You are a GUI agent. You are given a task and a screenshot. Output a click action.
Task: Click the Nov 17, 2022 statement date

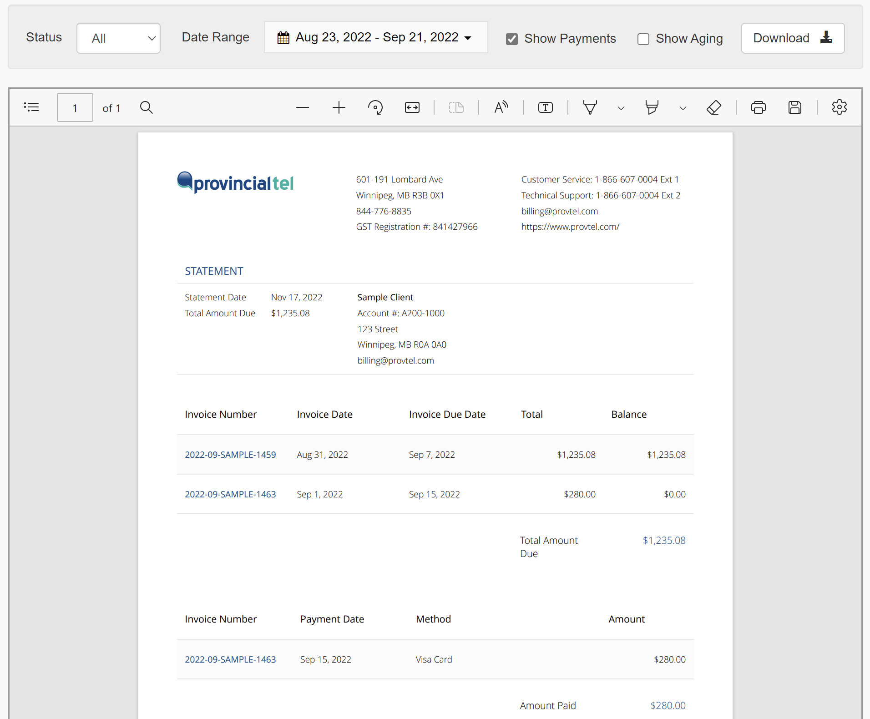click(x=297, y=297)
